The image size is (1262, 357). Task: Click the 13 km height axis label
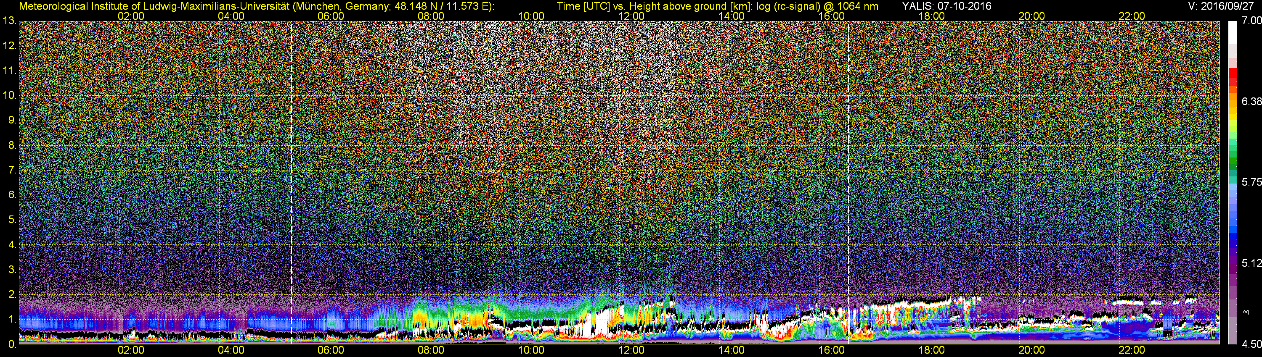coord(9,21)
